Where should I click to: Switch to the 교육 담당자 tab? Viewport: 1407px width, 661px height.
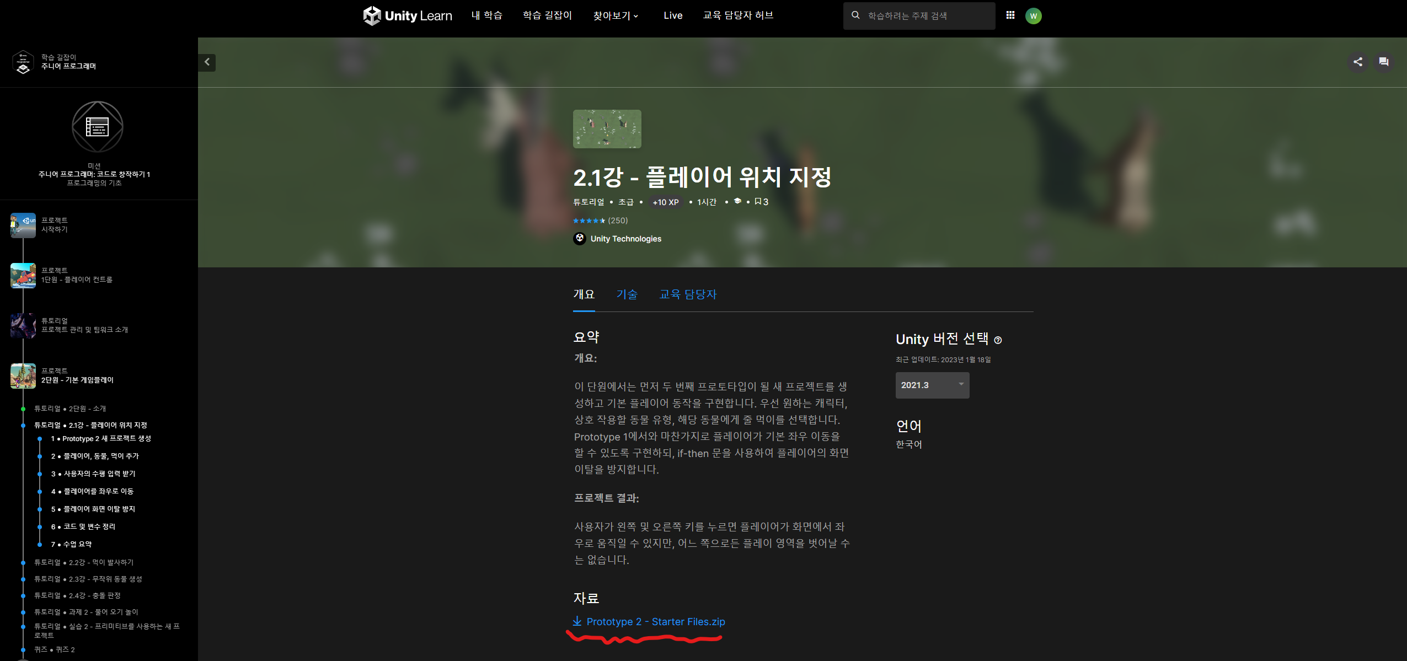coord(687,294)
